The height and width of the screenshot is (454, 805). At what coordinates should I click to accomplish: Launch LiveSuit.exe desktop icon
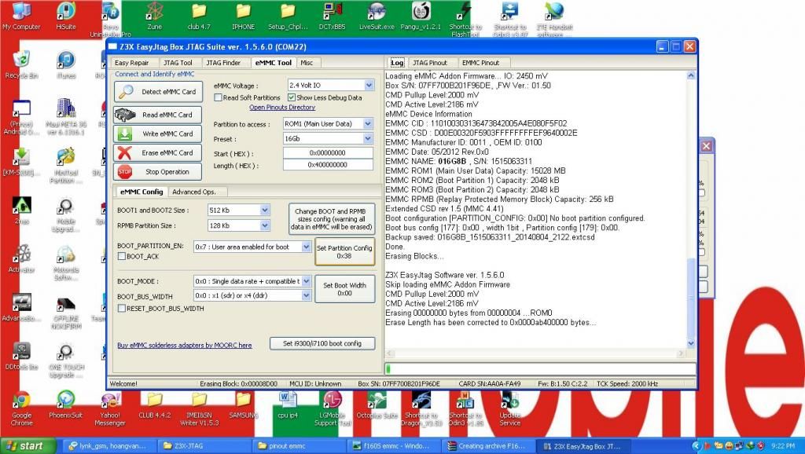[377, 16]
